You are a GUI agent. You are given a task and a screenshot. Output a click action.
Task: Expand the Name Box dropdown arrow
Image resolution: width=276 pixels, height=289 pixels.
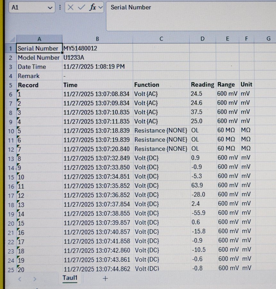coord(50,7)
